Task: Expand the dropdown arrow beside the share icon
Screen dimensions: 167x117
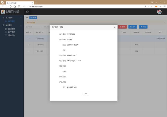Action: pos(152,6)
